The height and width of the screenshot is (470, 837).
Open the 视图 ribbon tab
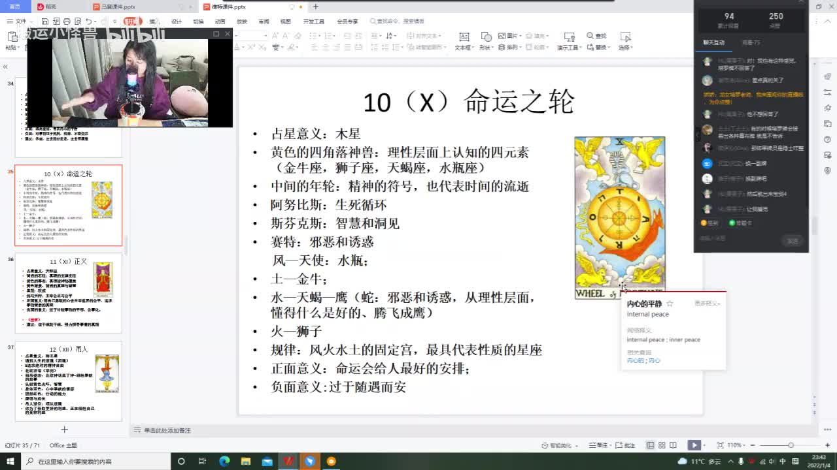285,22
